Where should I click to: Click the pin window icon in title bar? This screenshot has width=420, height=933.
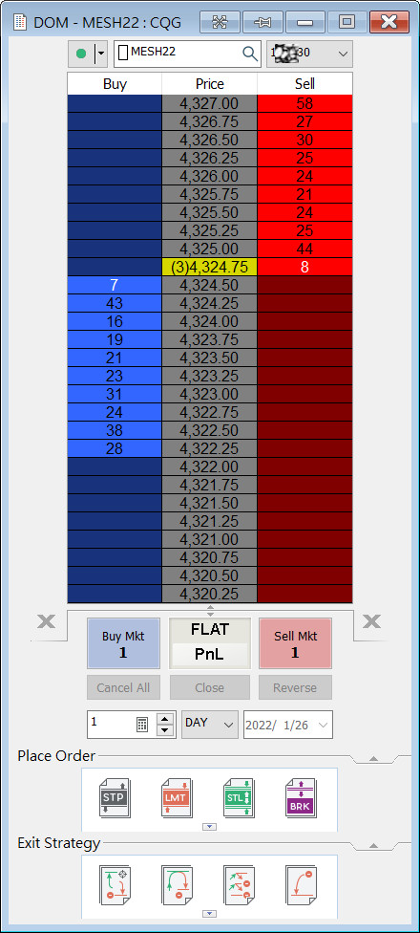click(262, 23)
